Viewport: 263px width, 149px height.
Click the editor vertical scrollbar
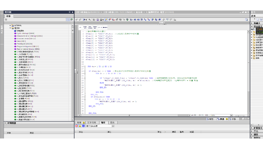249,62
